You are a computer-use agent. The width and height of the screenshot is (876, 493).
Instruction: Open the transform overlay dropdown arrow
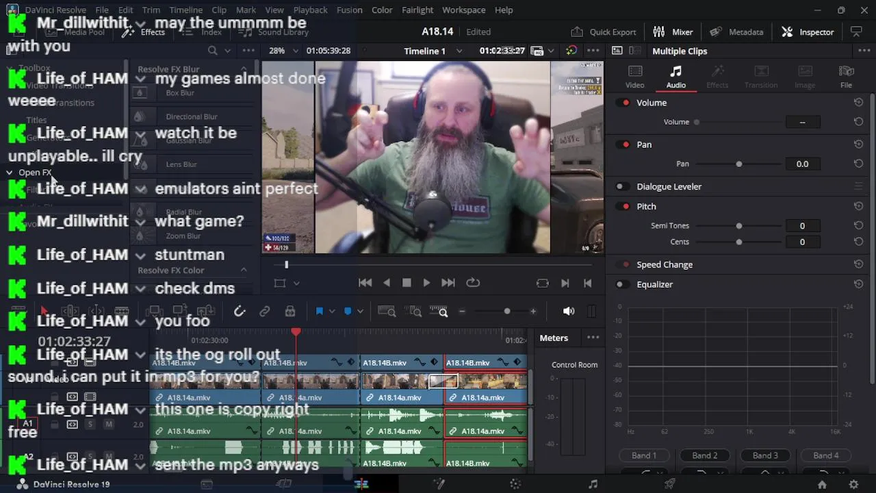296,283
